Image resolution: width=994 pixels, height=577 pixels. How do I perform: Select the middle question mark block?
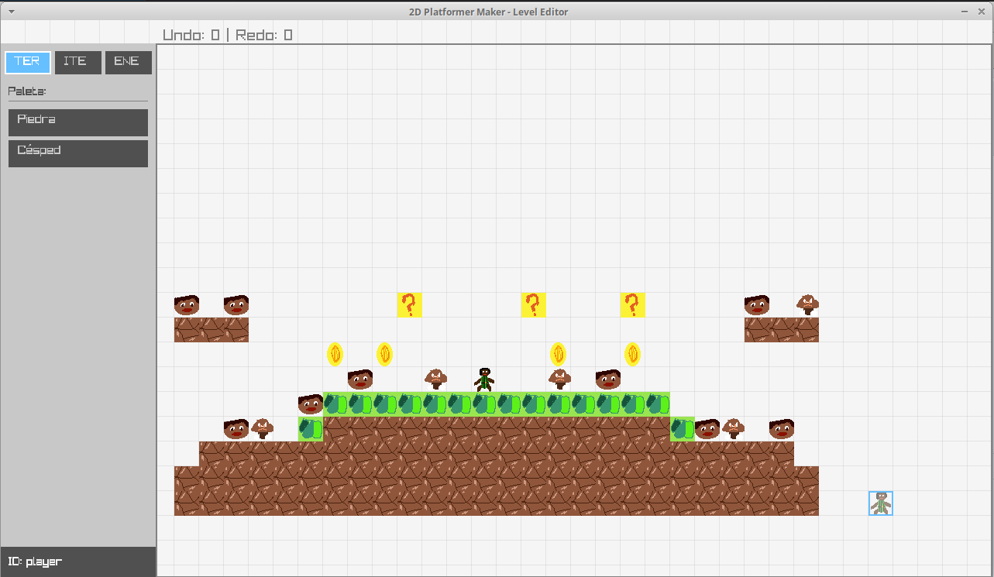tap(534, 305)
